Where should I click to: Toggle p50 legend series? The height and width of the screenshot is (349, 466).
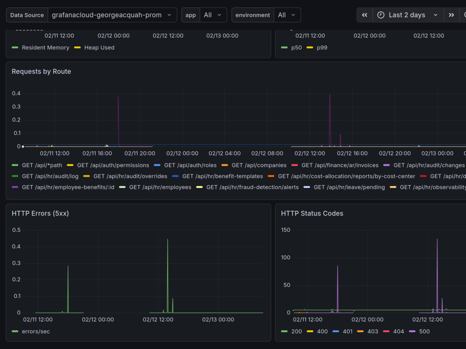tap(296, 47)
